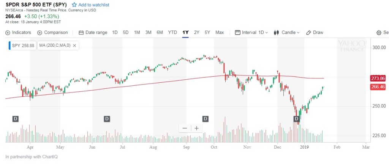389x165 pixels.
Task: Click the SPY 258.88 series label
Action: (x=23, y=46)
